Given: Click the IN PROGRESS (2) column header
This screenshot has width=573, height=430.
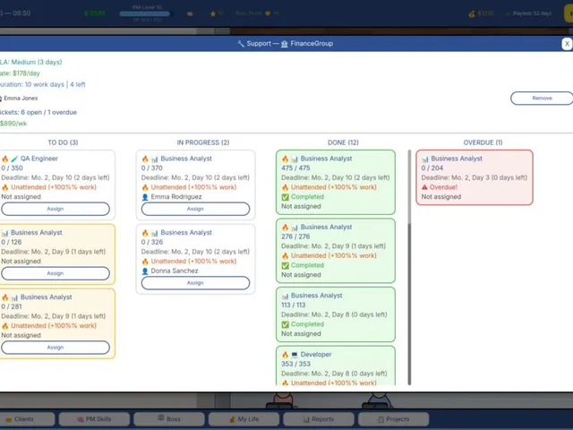Looking at the screenshot, I should click(x=203, y=142).
